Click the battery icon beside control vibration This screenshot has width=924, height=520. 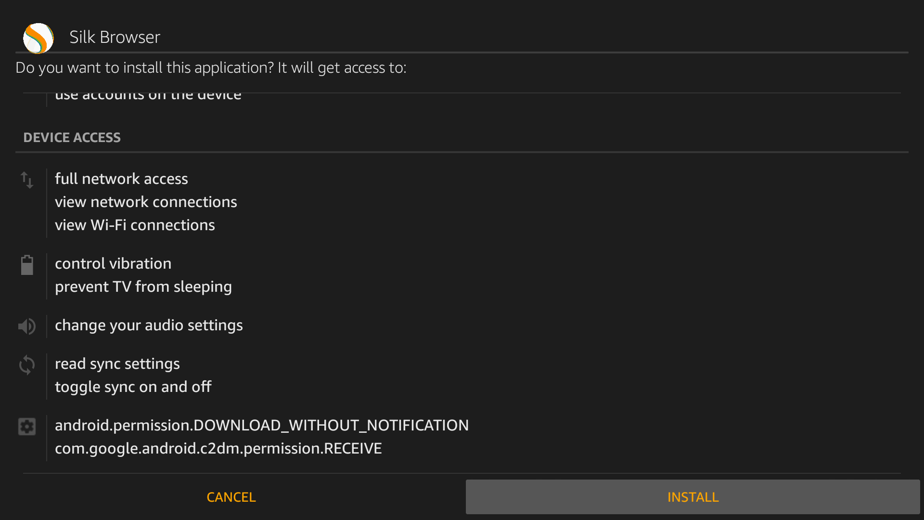click(x=27, y=265)
